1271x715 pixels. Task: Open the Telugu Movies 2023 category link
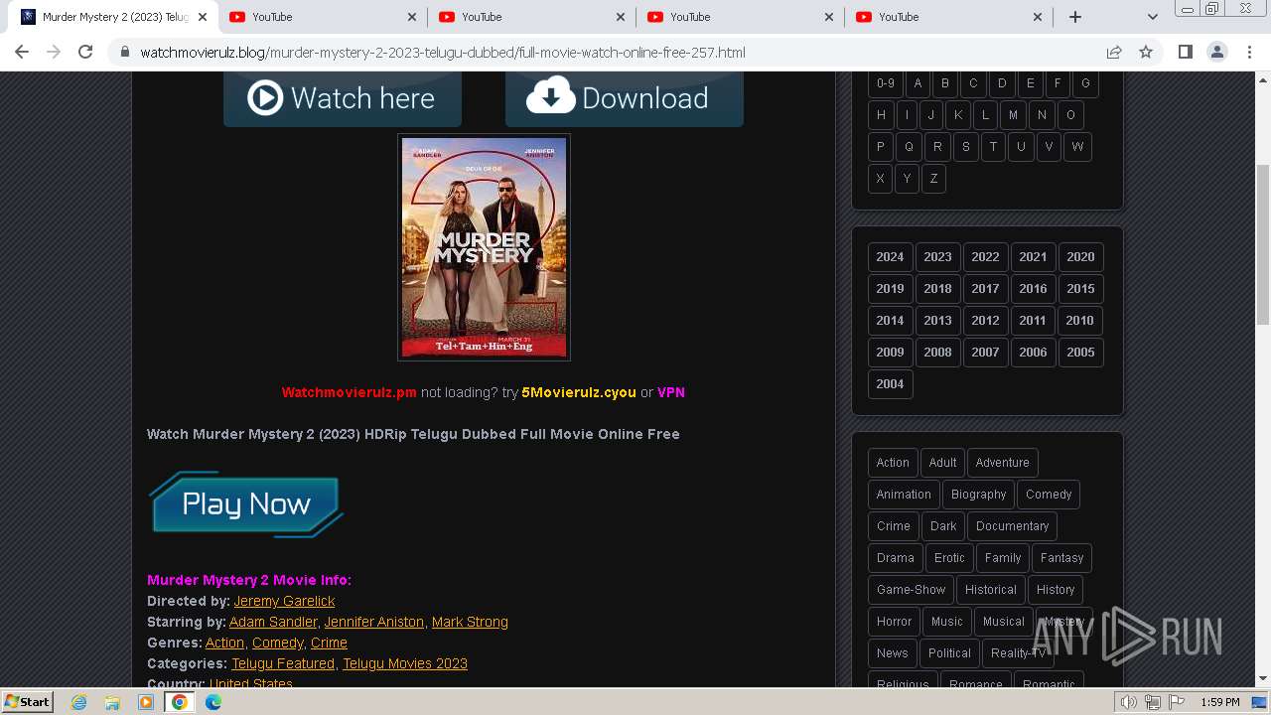coord(405,663)
